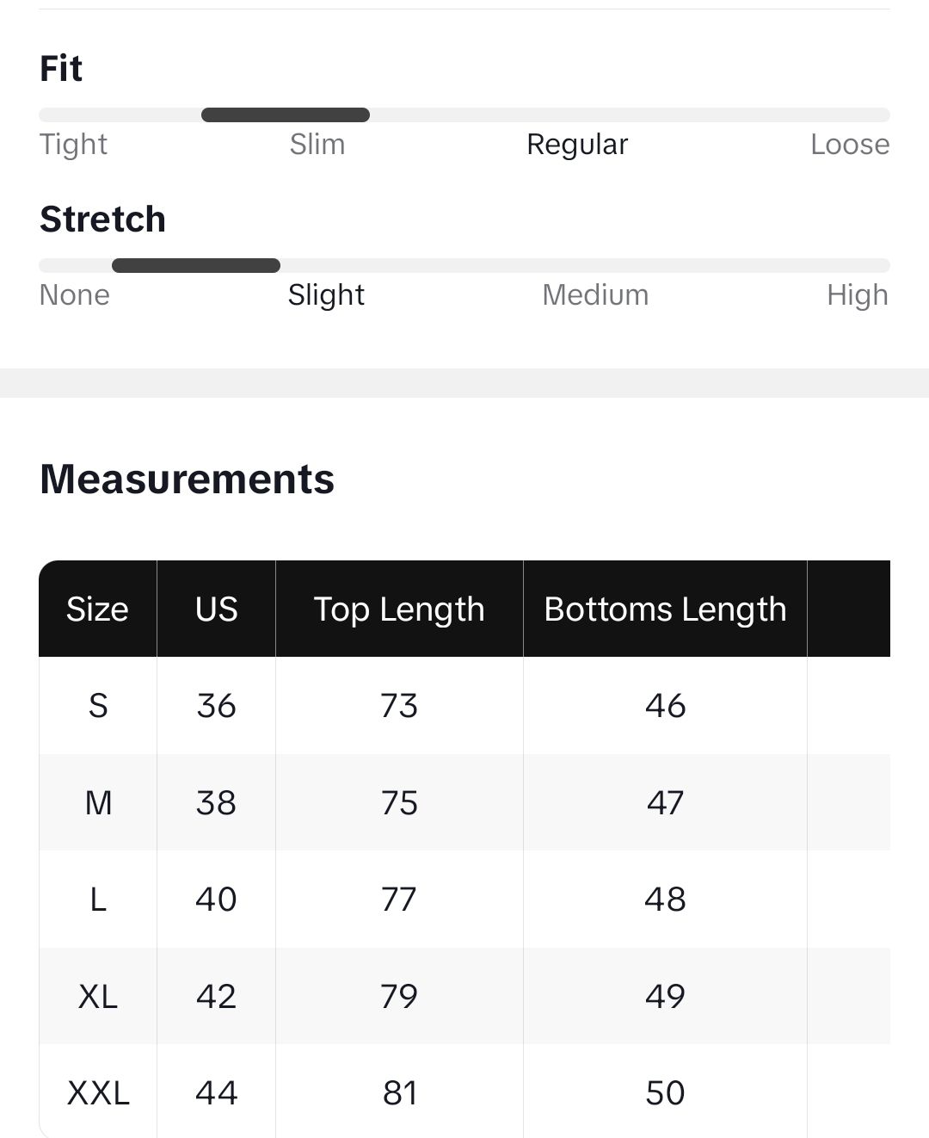
Task: Click the Fit slider dark indicator
Action: point(286,115)
